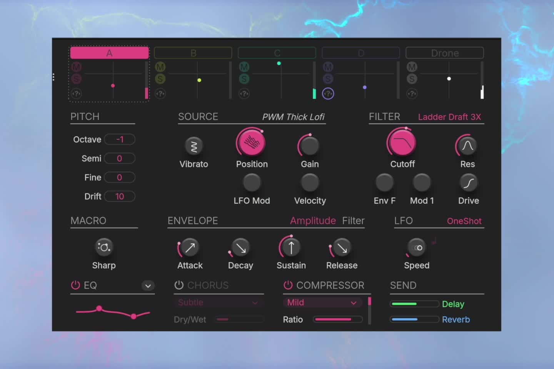Click the filter Cutoff knob
Screen dimensions: 554x369
[402, 143]
